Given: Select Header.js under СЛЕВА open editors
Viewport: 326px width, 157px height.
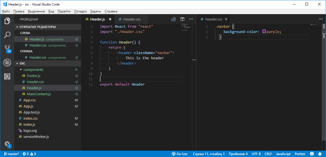Looking at the screenshot, I should tap(47, 39).
